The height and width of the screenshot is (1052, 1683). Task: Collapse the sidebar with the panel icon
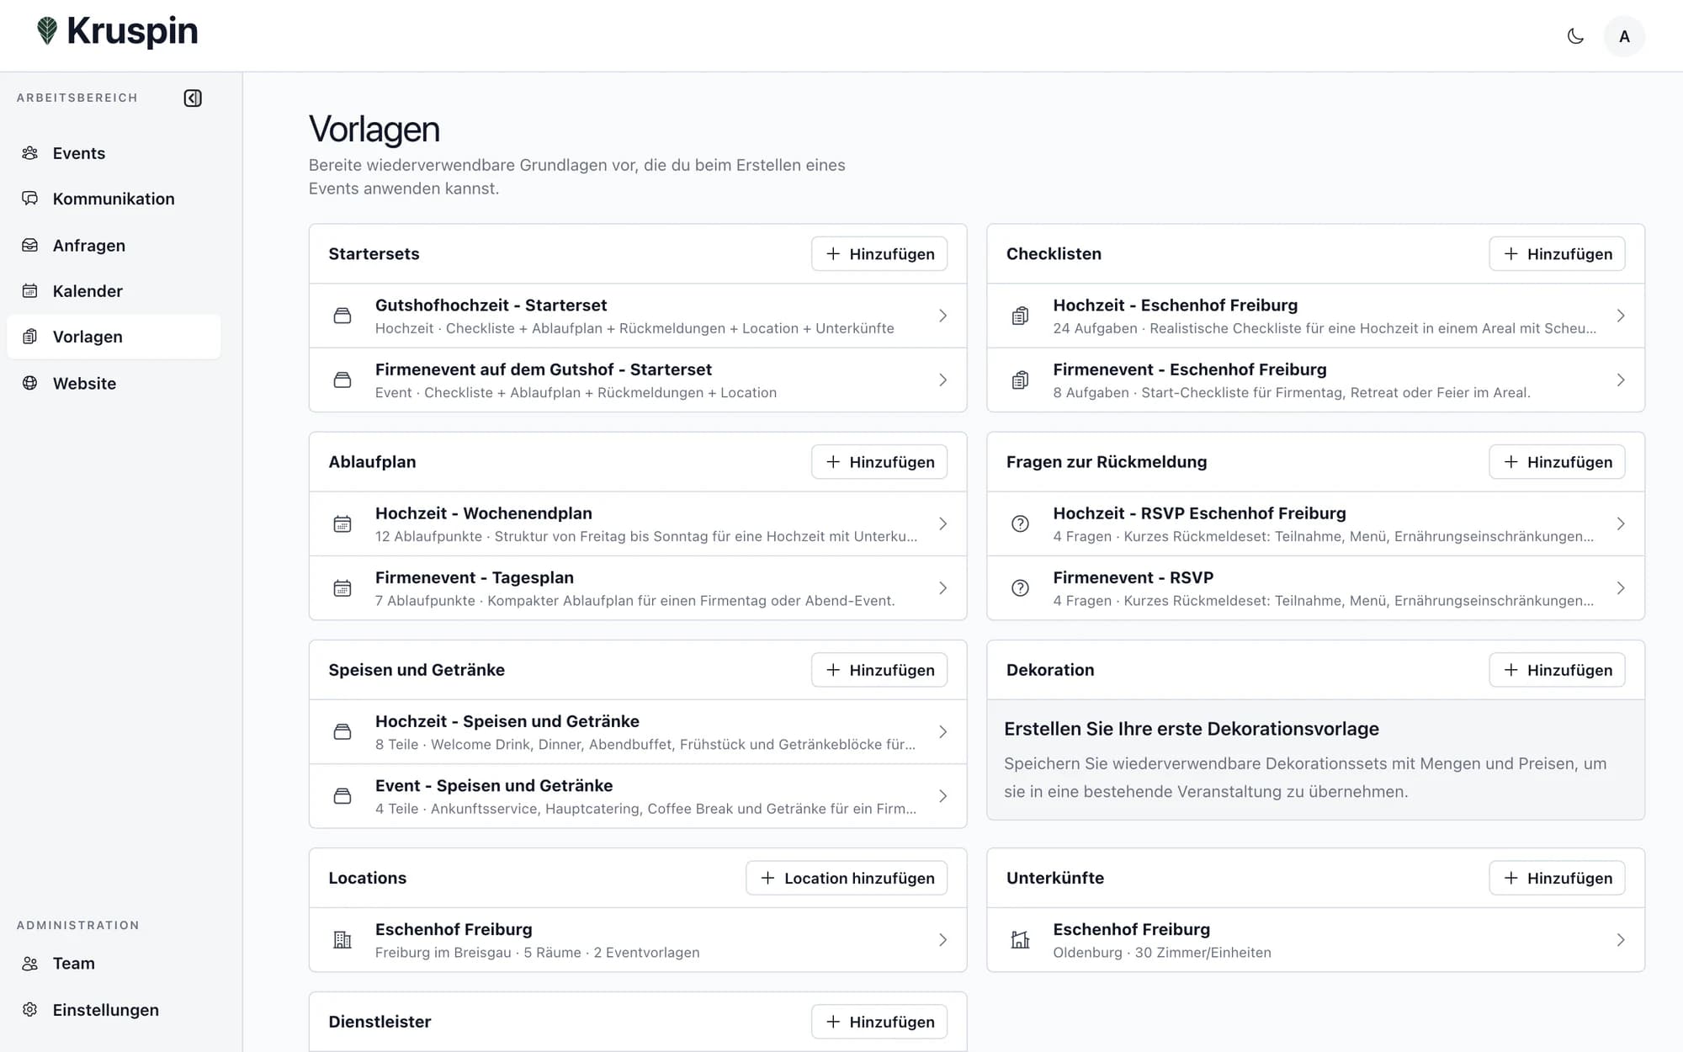pos(193,98)
